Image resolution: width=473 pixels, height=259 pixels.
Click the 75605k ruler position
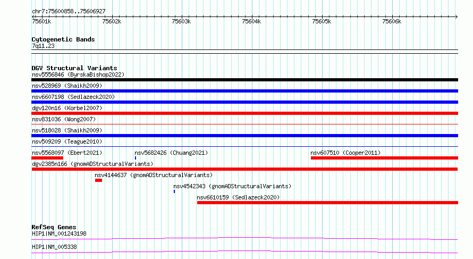pos(322,21)
